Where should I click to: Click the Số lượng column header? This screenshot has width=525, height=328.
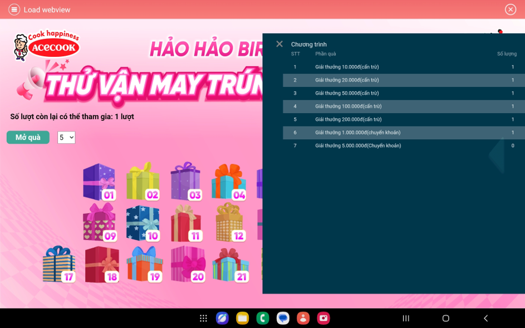pyautogui.click(x=507, y=53)
